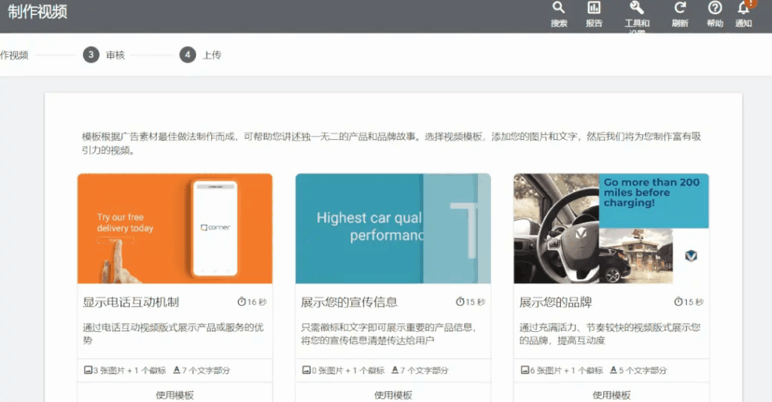Click the 制作视频 page title
The width and height of the screenshot is (772, 402).
(x=38, y=11)
